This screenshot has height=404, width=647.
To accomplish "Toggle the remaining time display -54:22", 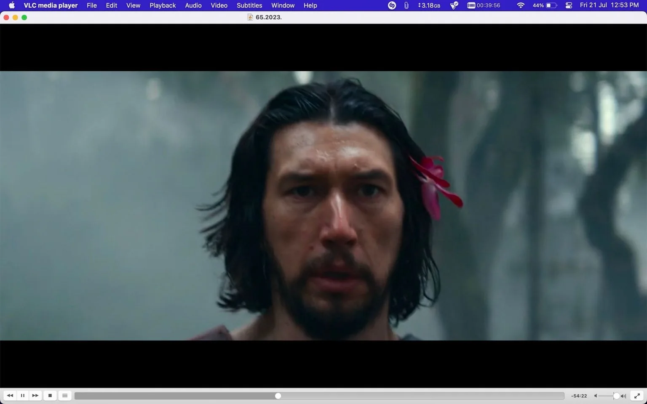I will coord(579,396).
